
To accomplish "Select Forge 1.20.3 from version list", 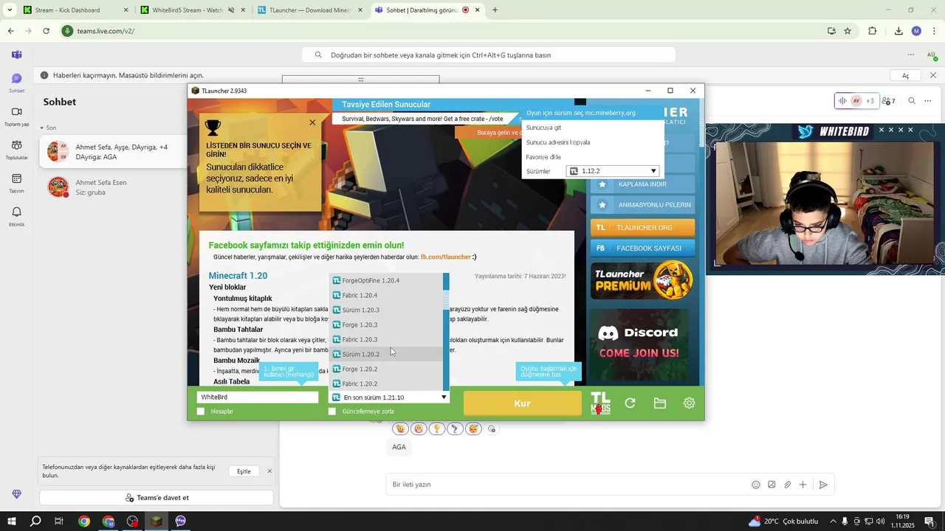I will pyautogui.click(x=386, y=324).
